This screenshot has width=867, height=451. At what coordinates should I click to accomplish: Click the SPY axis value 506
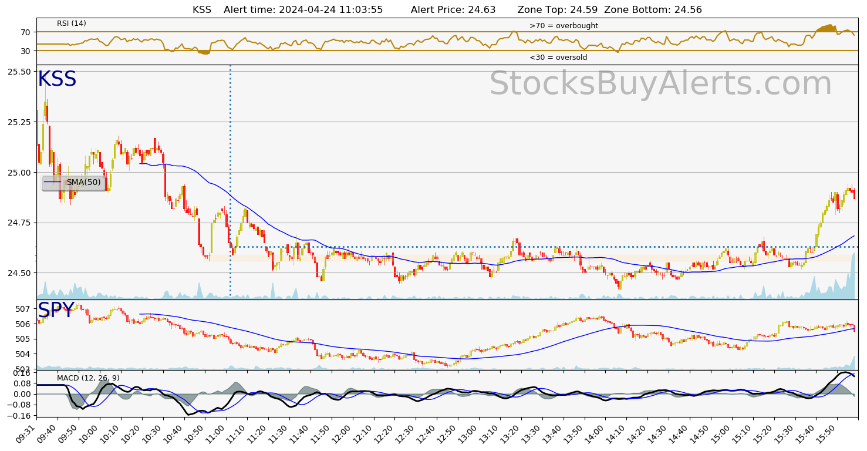24,324
